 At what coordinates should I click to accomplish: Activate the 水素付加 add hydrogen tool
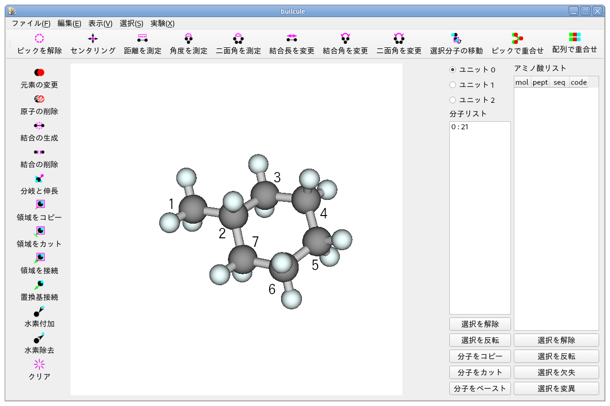point(39,311)
